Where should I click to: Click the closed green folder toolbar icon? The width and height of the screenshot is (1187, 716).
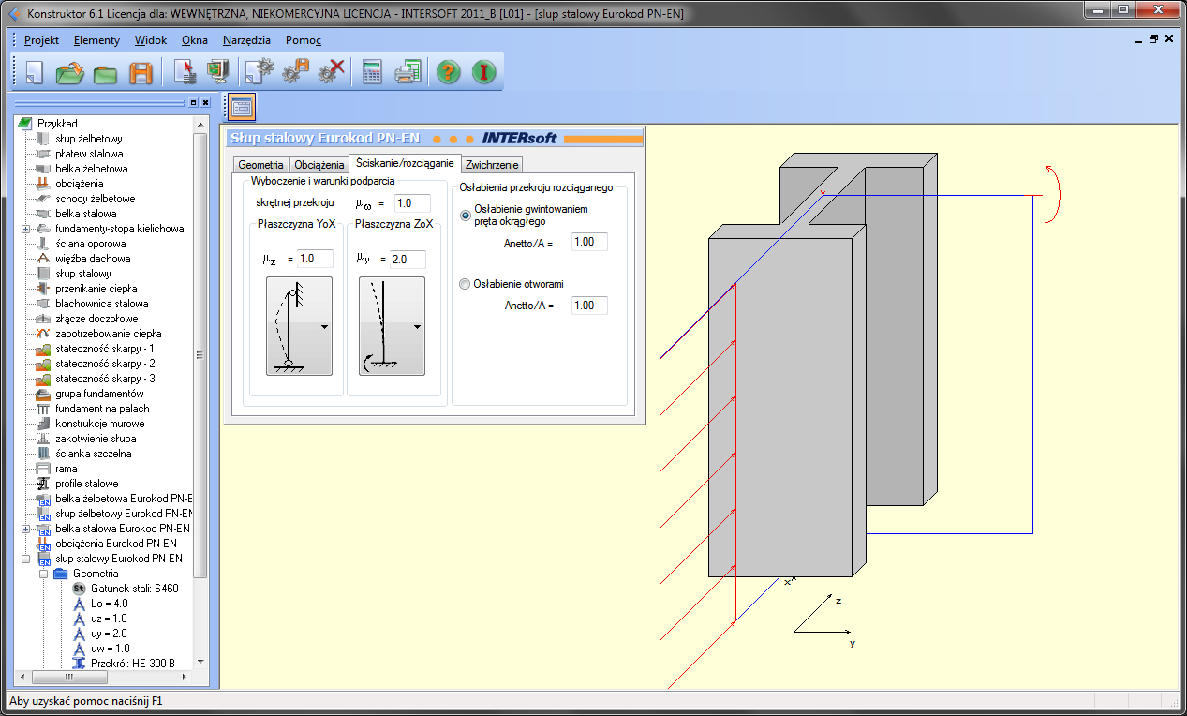tap(105, 72)
